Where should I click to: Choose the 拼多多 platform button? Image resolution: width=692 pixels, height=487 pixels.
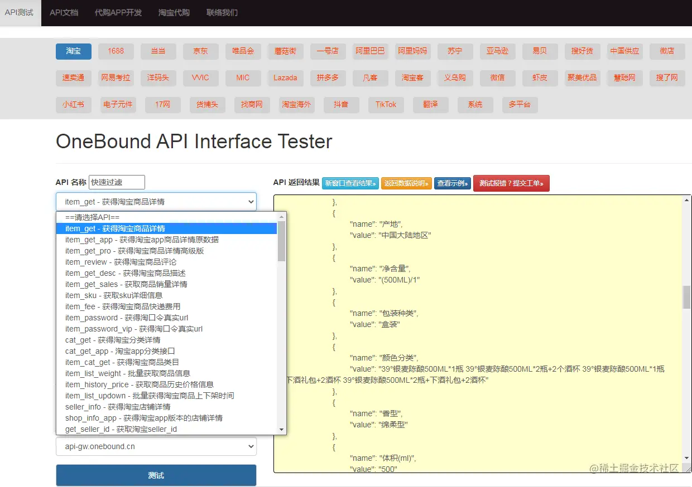point(328,78)
